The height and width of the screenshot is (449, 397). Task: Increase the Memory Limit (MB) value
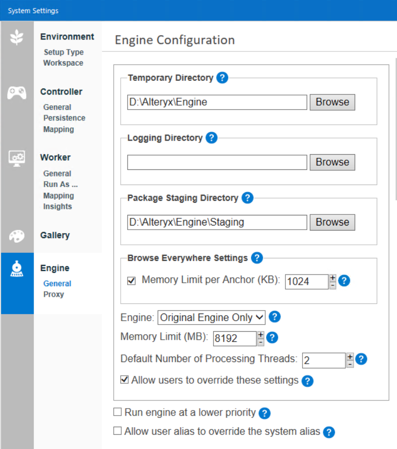[261, 334]
